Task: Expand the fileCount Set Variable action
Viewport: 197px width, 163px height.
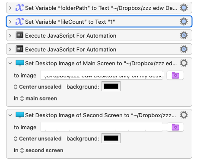Action: (x=10, y=22)
